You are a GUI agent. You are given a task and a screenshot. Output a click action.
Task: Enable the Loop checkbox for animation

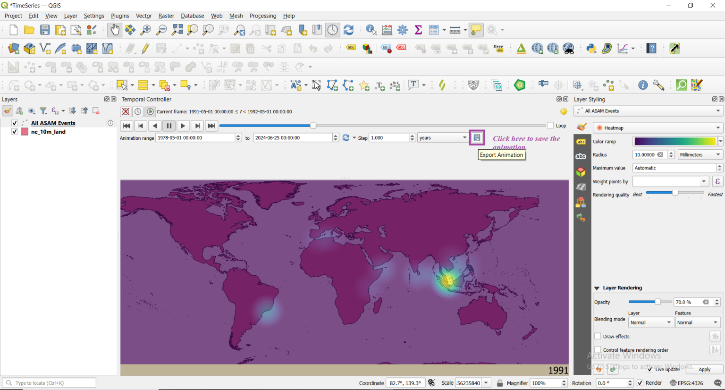550,126
